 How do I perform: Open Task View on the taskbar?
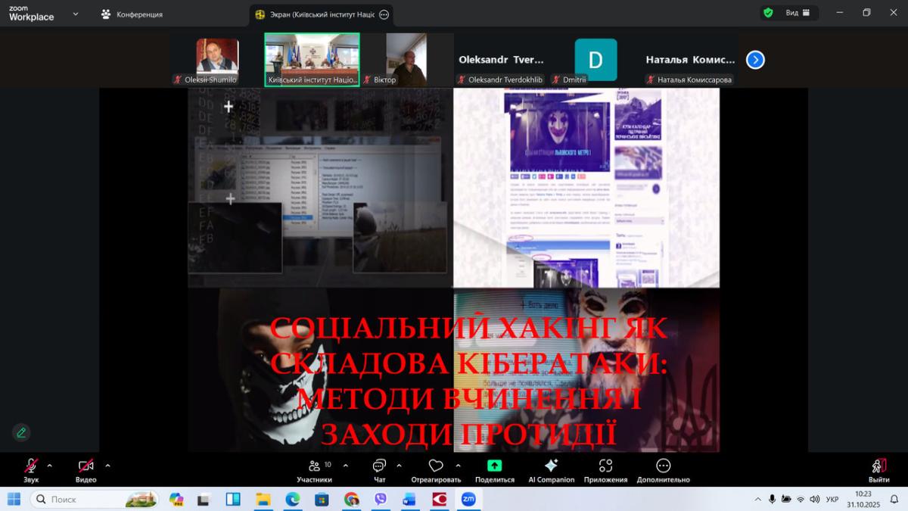point(233,499)
